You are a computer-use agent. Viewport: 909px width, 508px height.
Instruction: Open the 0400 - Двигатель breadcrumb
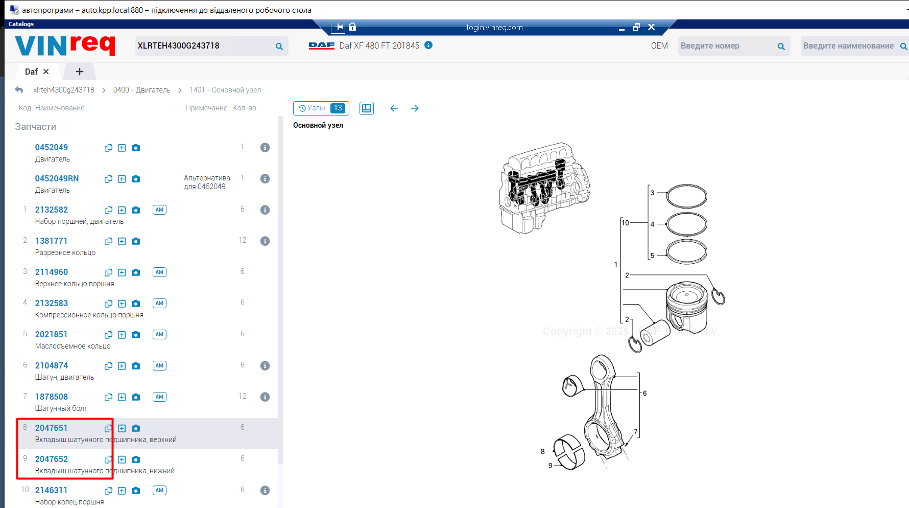(141, 90)
